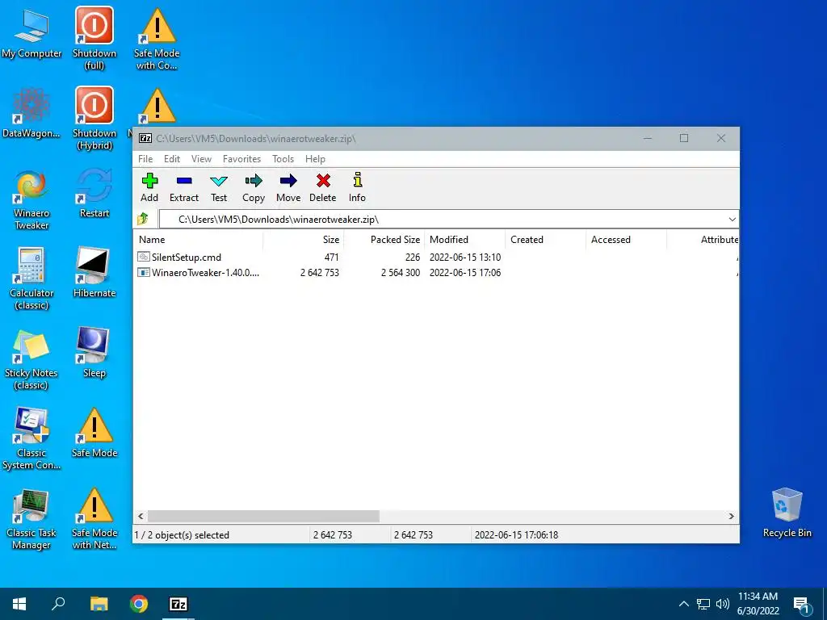
Task: Open the Help menu
Action: click(x=316, y=159)
